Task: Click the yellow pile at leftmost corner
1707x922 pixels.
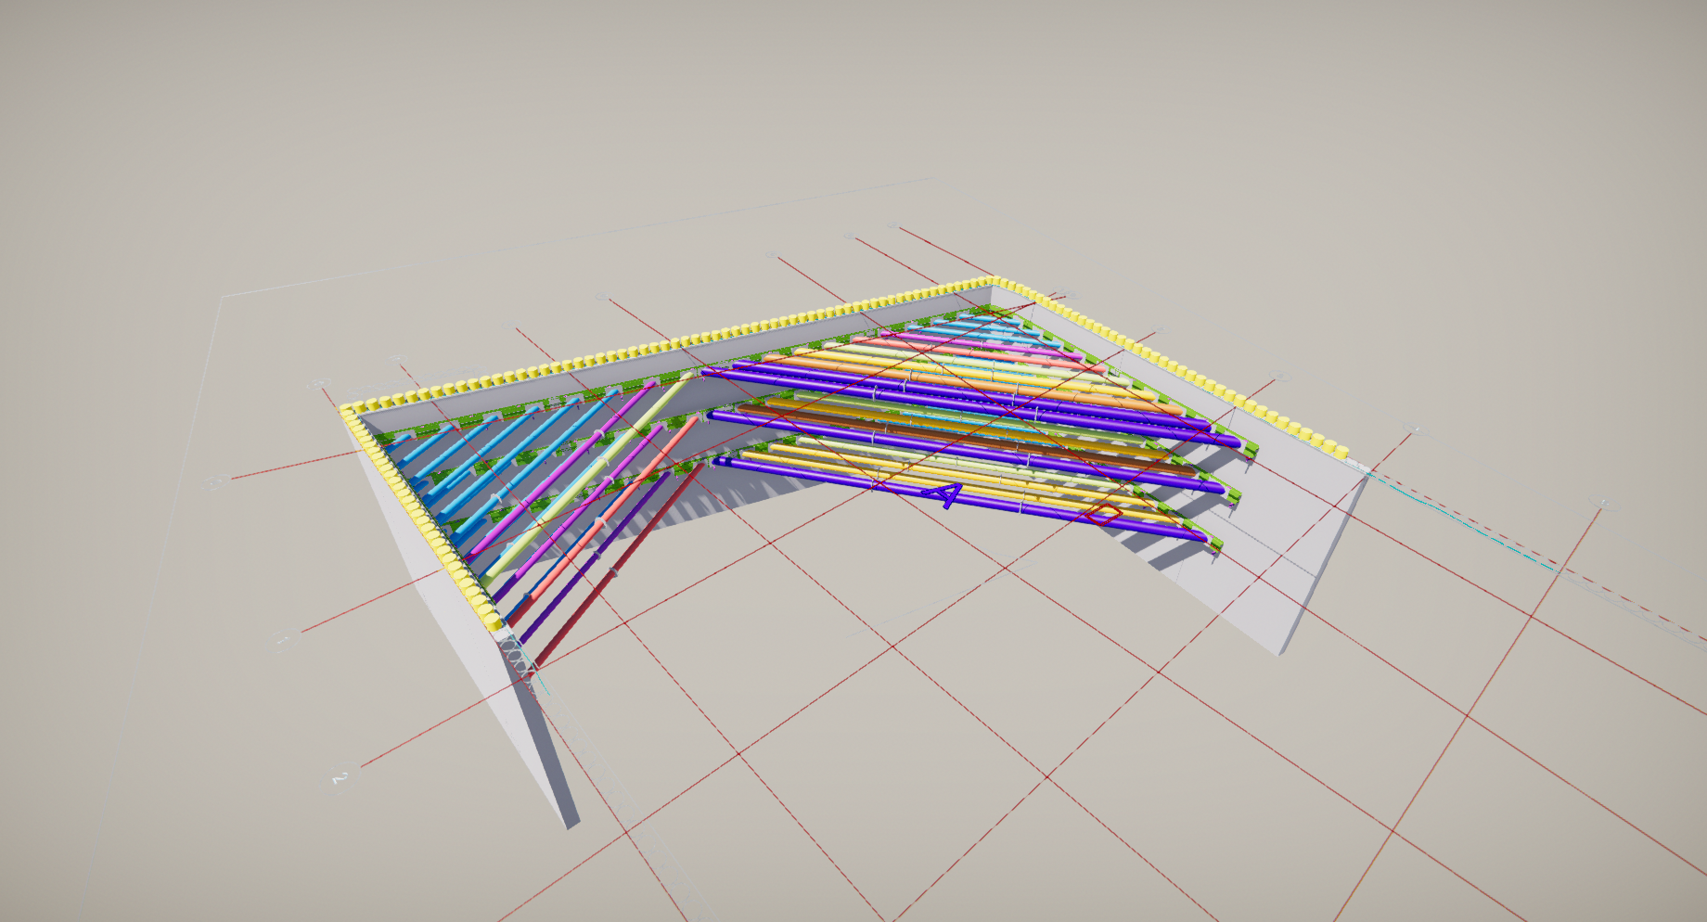Action: pyautogui.click(x=348, y=409)
